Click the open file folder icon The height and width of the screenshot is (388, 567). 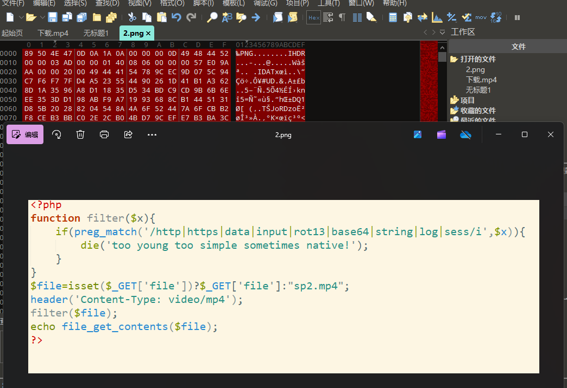(31, 17)
